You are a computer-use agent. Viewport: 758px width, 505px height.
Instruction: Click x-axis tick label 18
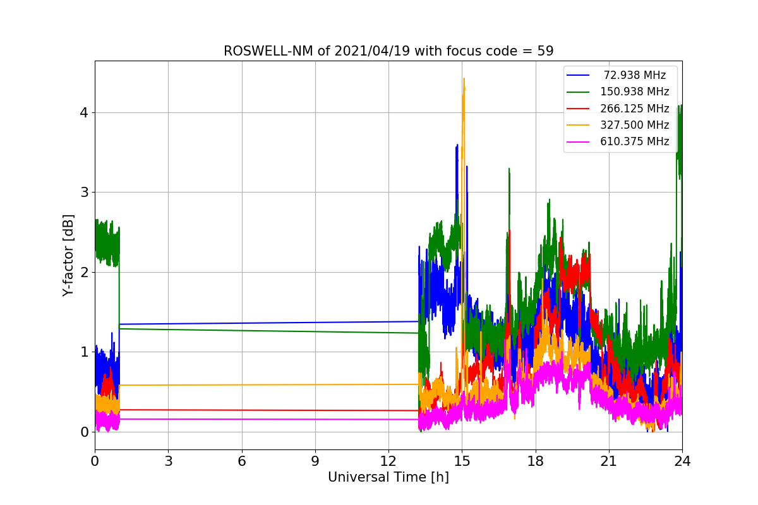[536, 461]
